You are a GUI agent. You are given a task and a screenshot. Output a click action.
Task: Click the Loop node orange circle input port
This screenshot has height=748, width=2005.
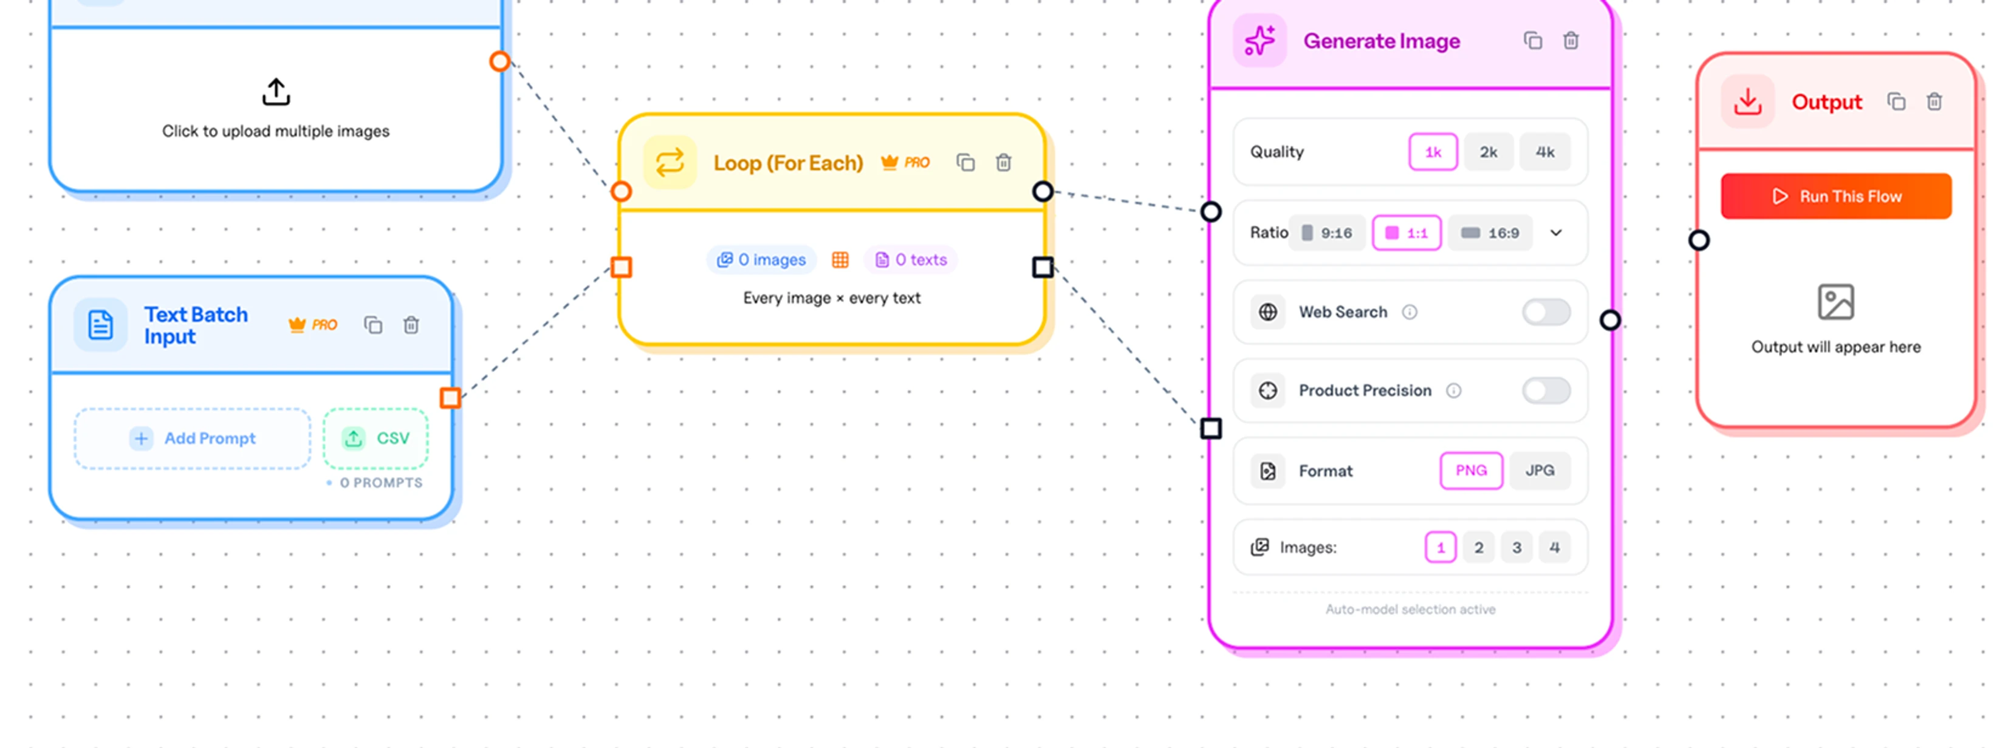tap(621, 191)
